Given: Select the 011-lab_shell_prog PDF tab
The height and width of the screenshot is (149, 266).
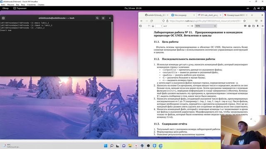Looking at the screenshot, I should (209, 15).
